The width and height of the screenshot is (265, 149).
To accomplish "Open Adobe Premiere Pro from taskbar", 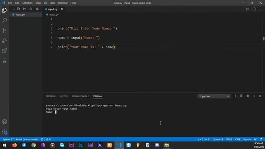I will pos(72,145).
